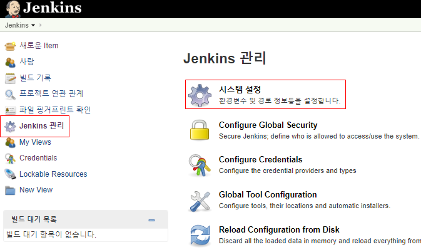Open the Credentials sidebar link

(38, 158)
